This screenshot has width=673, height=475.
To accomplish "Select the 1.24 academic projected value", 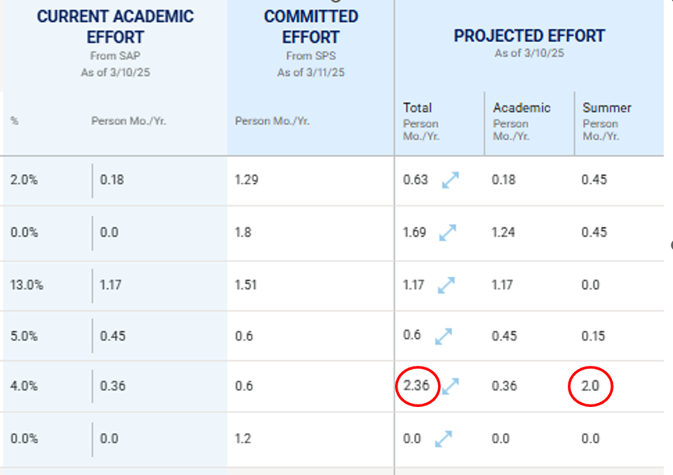I will [503, 232].
